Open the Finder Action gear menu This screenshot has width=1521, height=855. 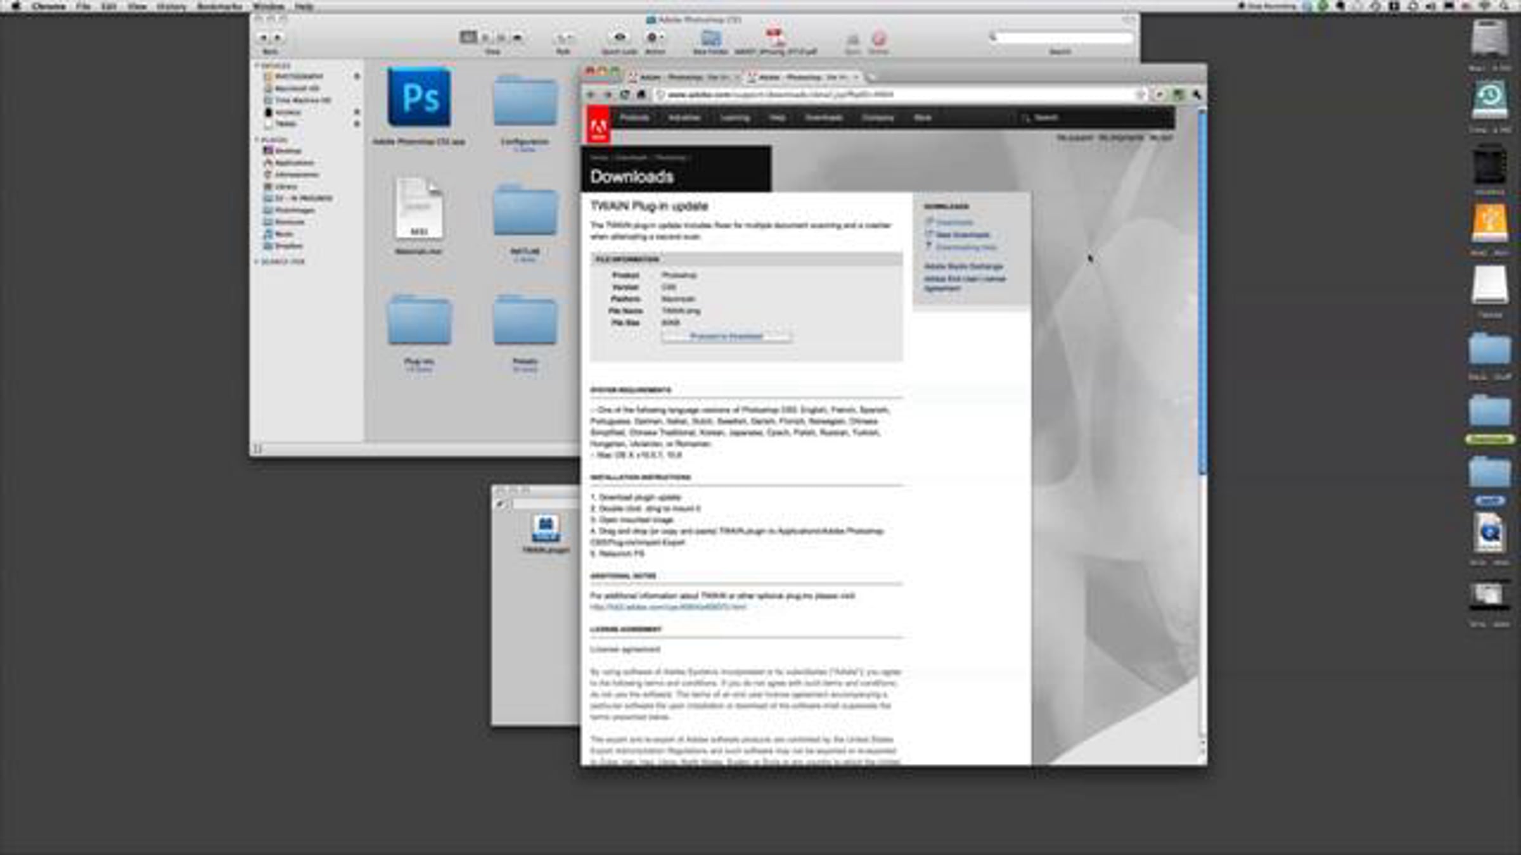654,37
